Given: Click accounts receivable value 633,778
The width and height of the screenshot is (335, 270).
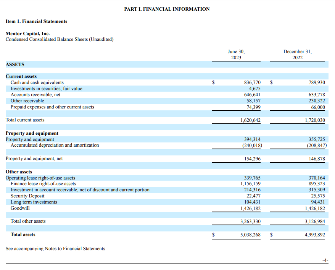Looking at the screenshot, I should (x=317, y=95).
